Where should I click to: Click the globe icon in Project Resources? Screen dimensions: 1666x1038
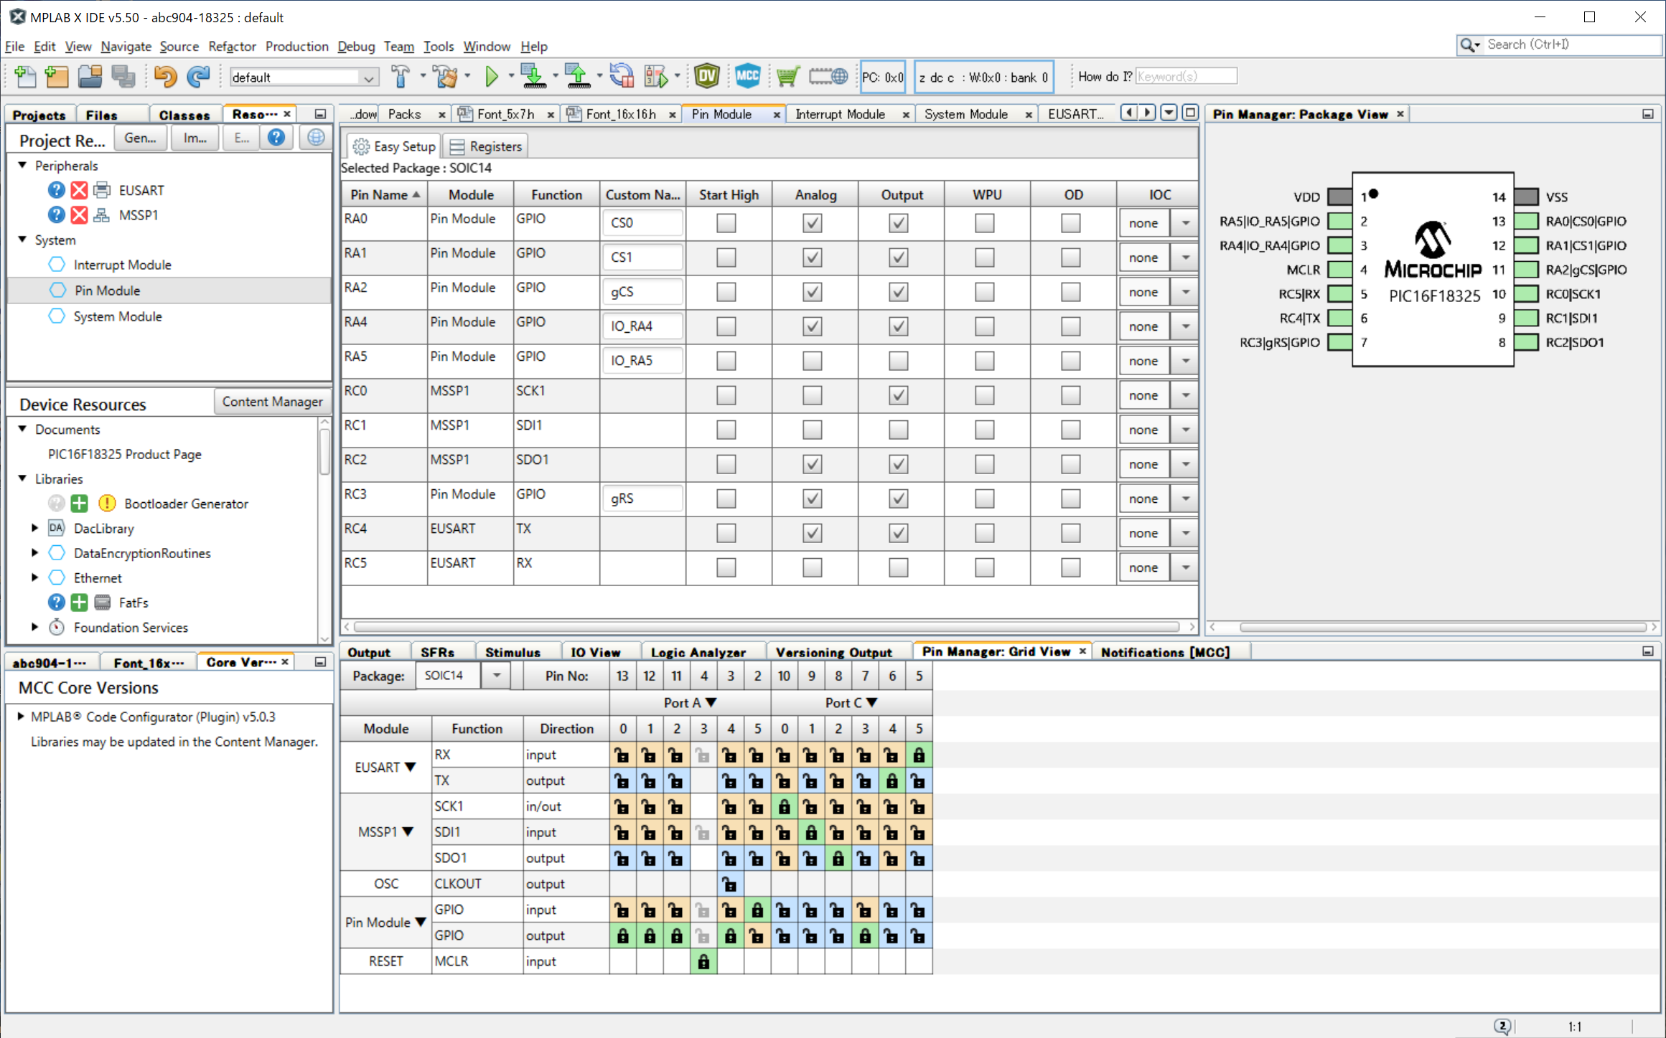coord(316,138)
